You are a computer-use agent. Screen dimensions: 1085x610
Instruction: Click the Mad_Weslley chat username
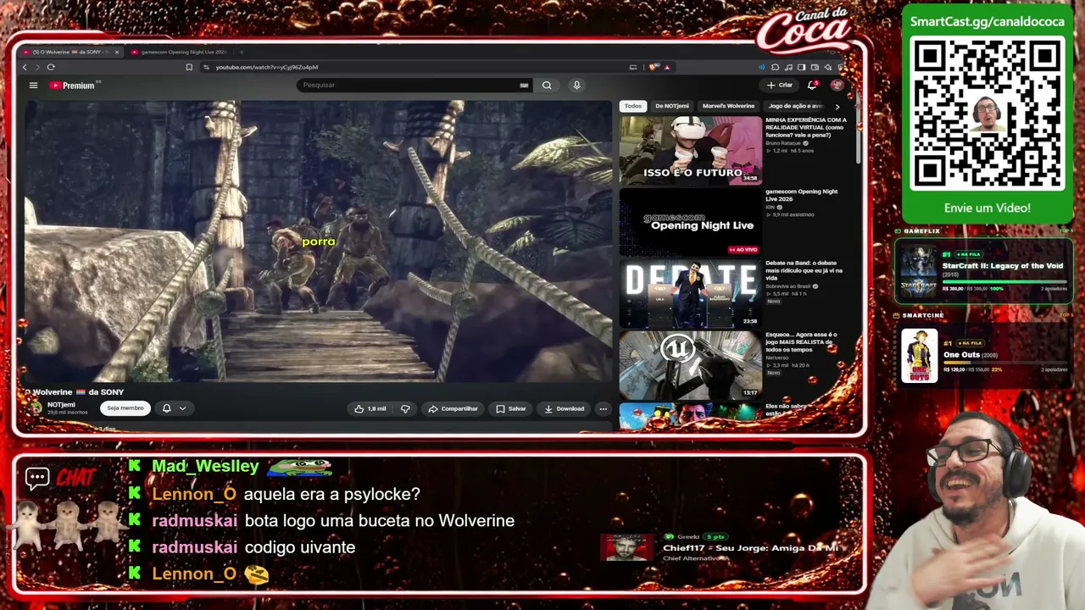click(205, 466)
